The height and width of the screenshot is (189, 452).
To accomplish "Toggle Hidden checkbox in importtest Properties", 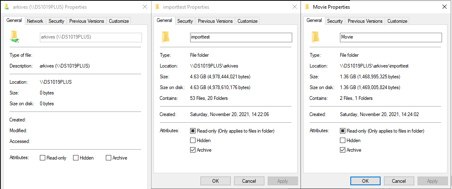I will pos(193,141).
